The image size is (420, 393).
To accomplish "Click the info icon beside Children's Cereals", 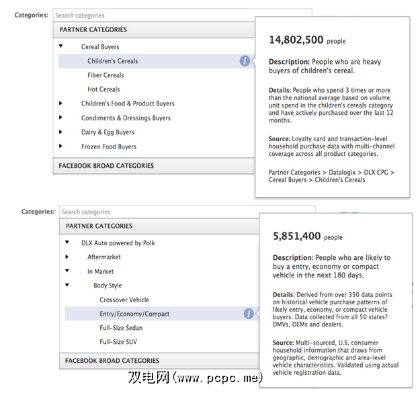I will pos(245,60).
